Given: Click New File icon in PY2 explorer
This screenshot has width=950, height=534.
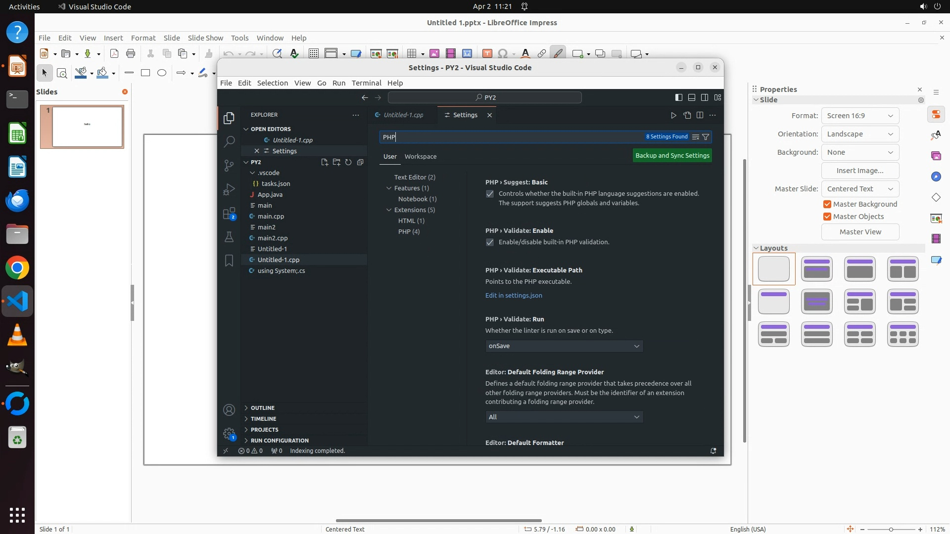Looking at the screenshot, I should pos(325,162).
